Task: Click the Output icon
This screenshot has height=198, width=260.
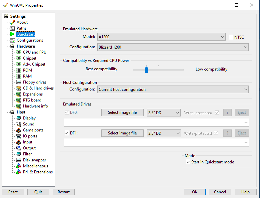Action: tap(19, 148)
